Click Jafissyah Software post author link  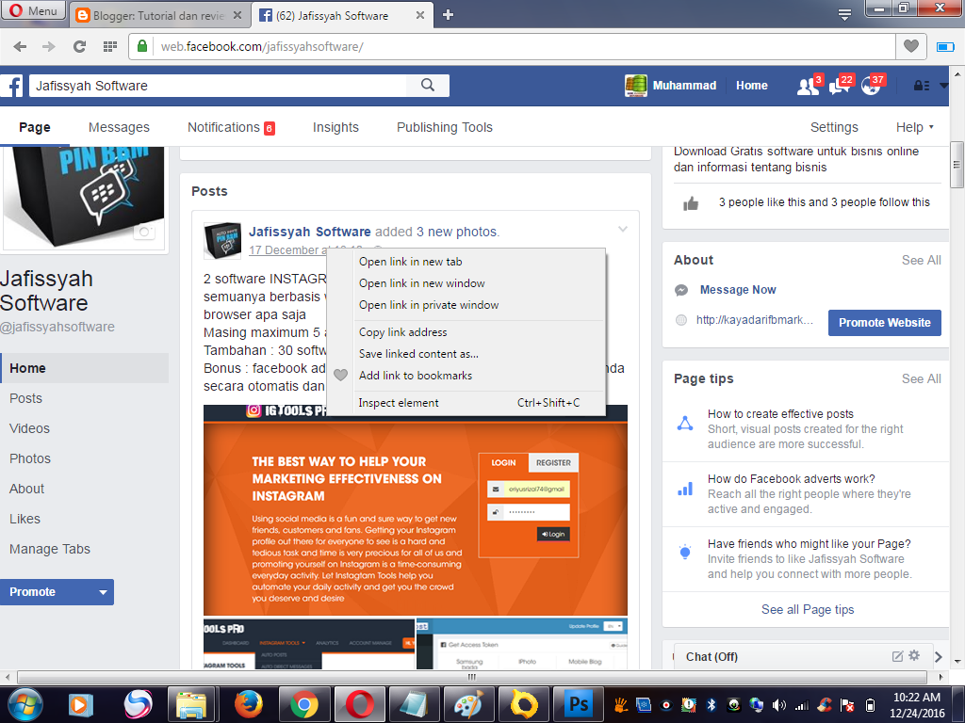pos(309,232)
